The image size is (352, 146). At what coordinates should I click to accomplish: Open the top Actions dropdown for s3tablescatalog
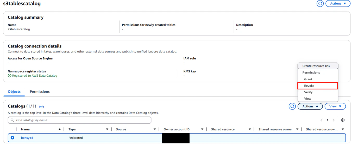tap(338, 4)
